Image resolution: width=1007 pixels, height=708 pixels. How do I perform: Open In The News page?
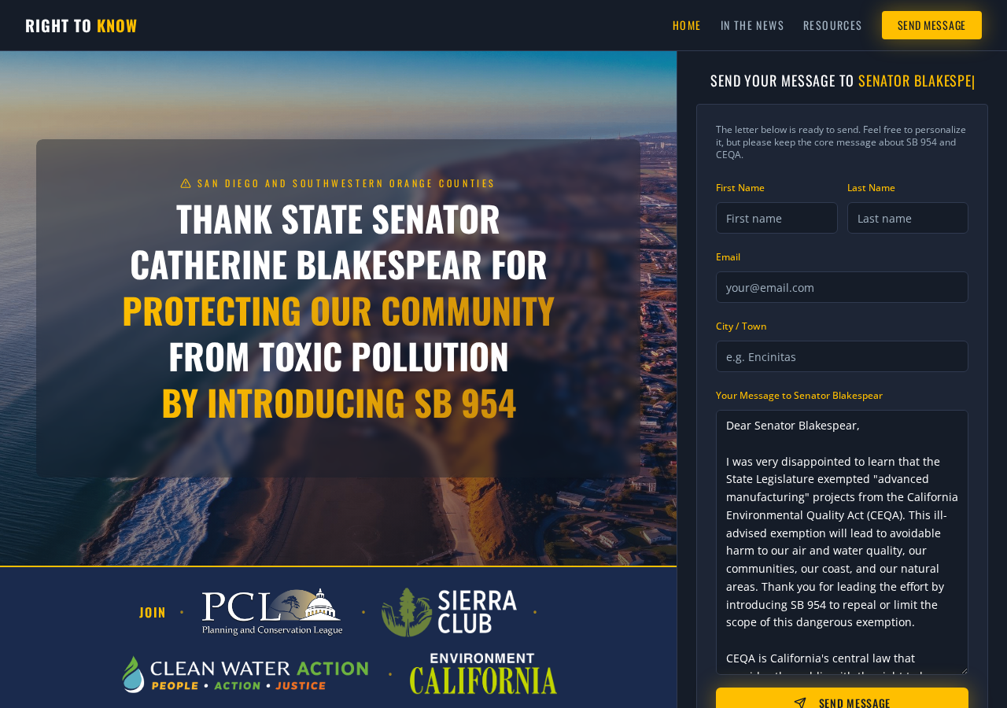click(752, 25)
